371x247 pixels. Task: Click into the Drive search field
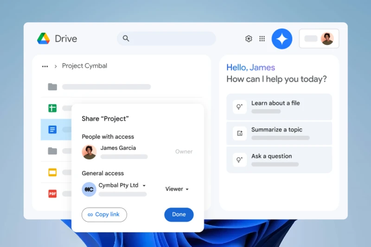click(x=167, y=38)
